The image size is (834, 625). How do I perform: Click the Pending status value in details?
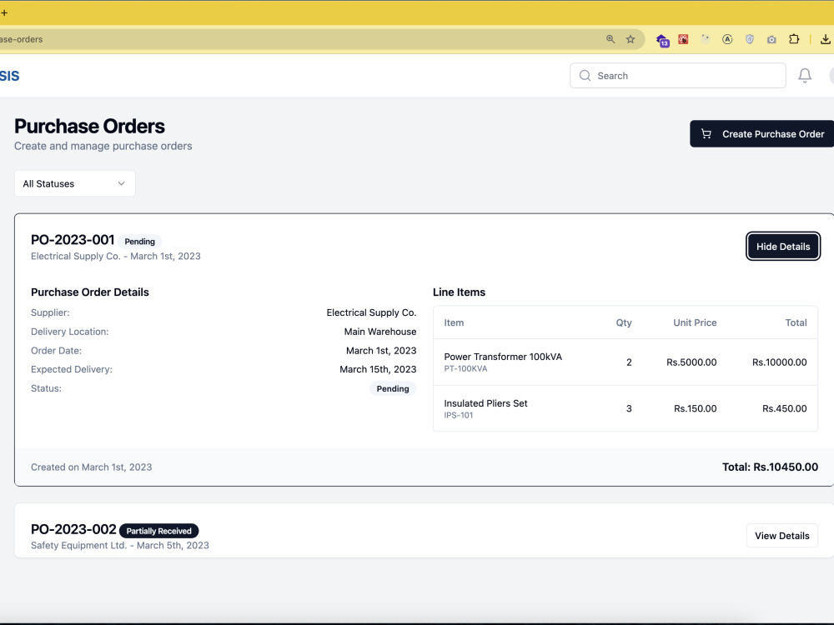[x=393, y=388]
